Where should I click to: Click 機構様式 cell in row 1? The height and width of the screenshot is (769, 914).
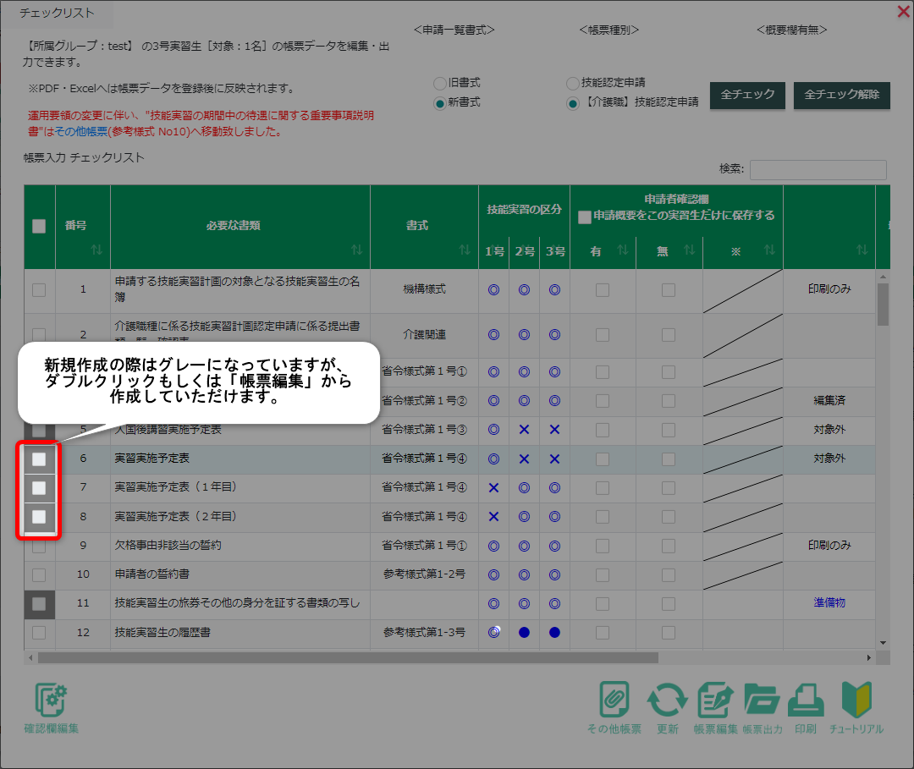point(424,289)
